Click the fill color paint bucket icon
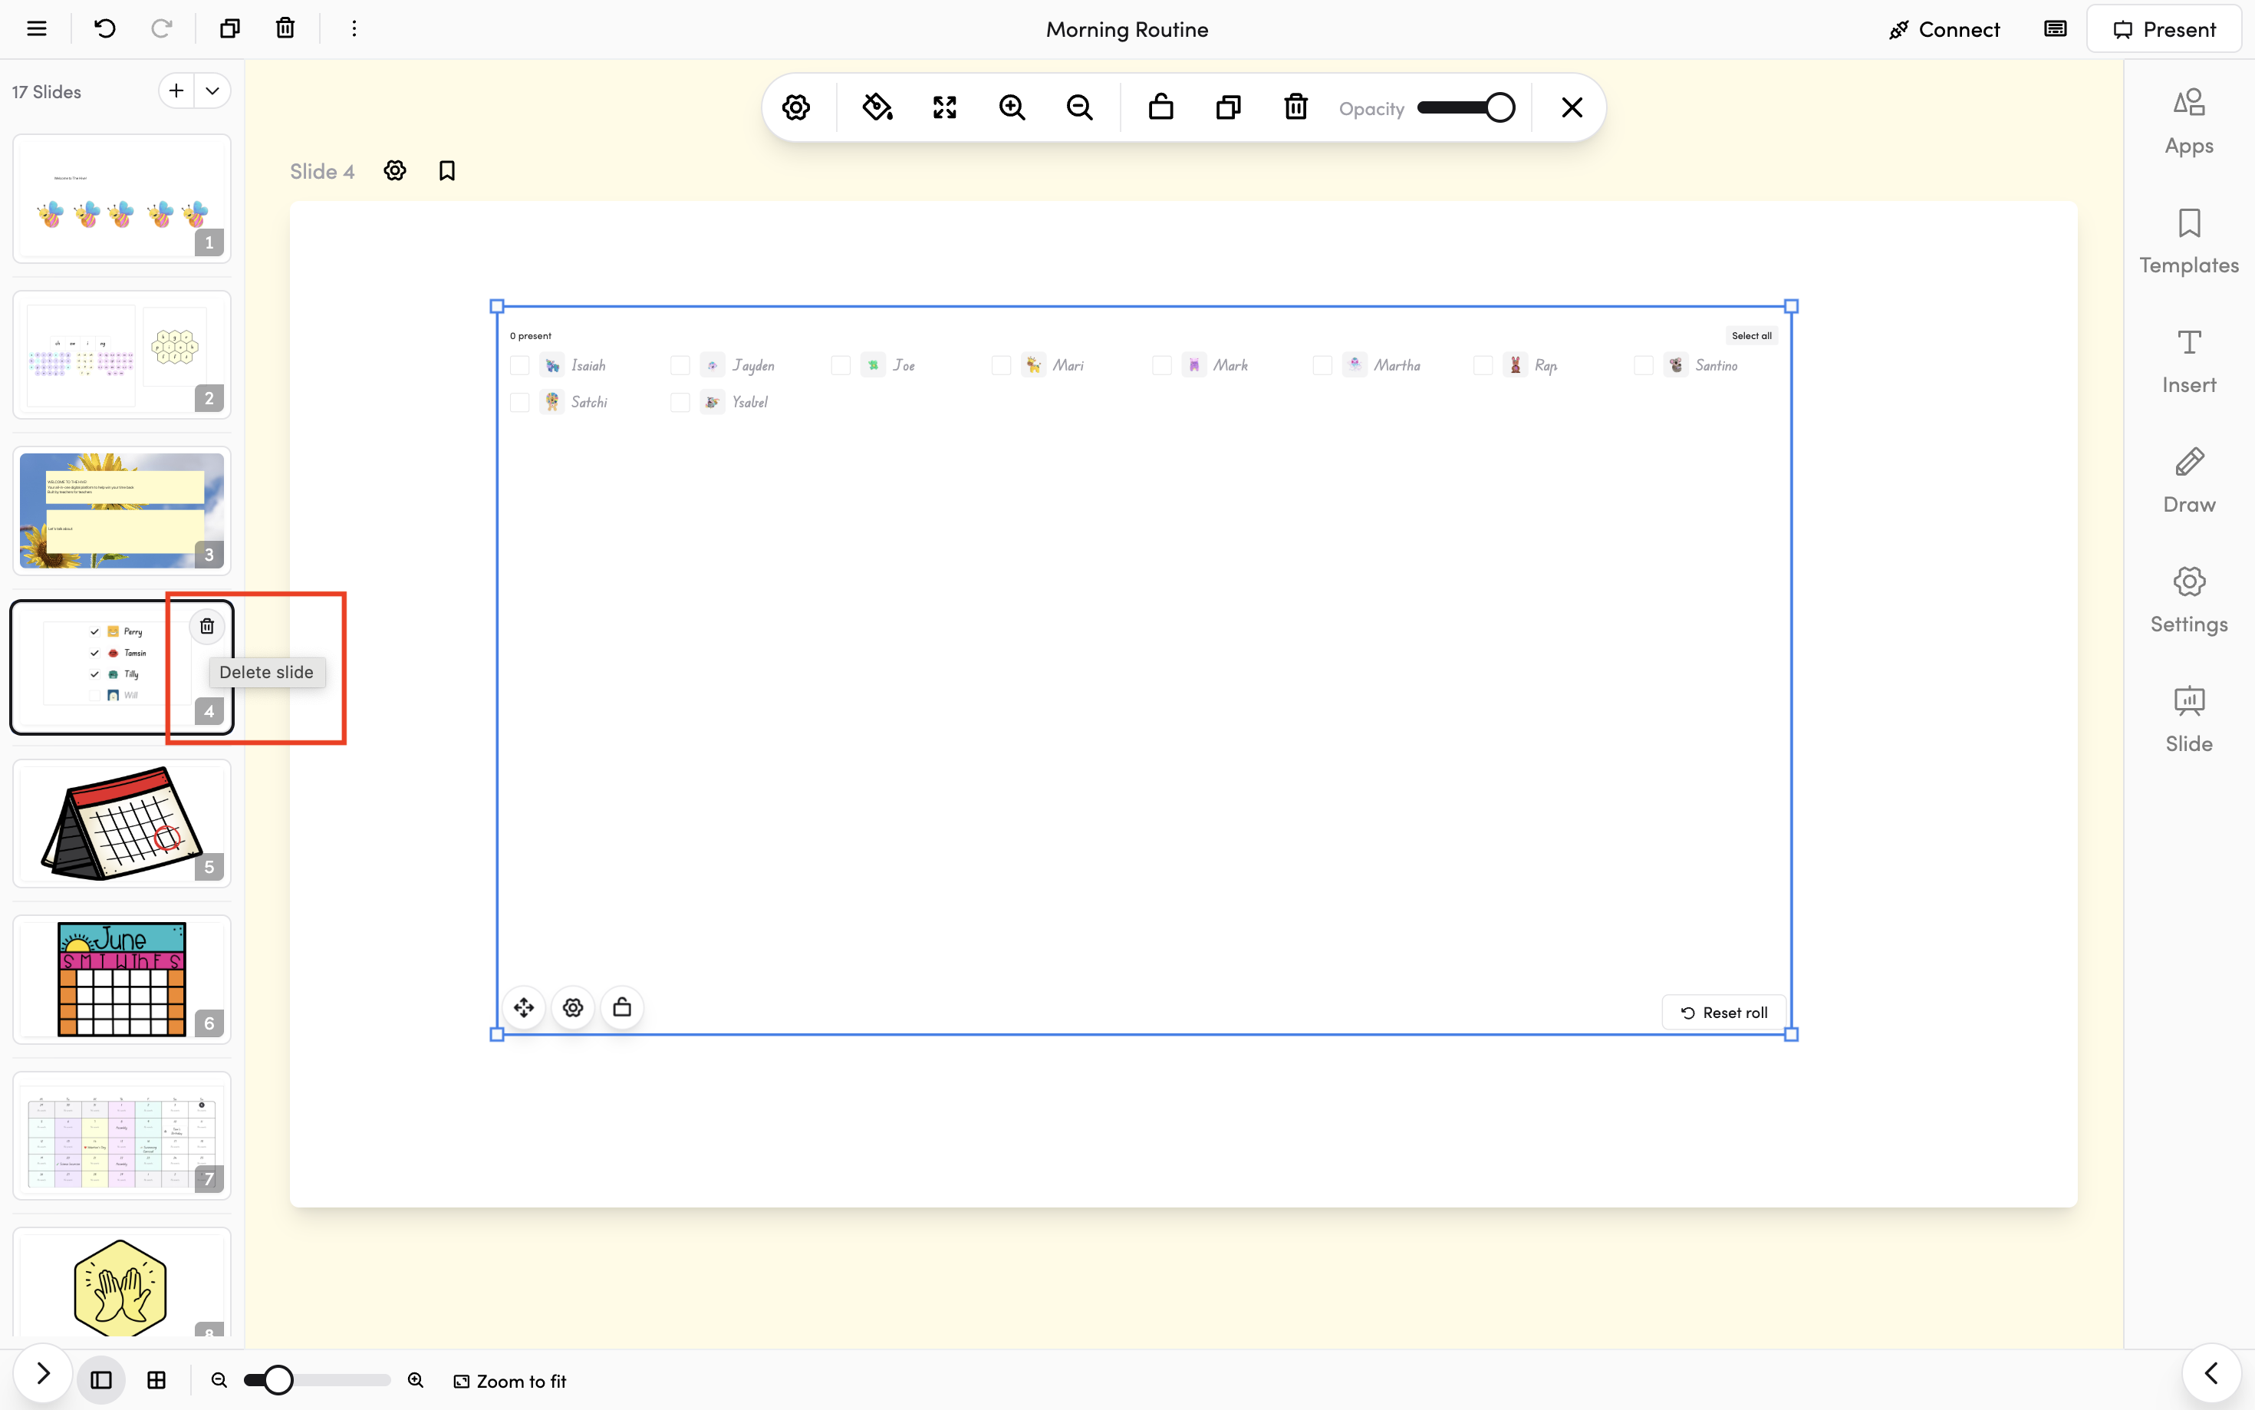 [x=876, y=107]
